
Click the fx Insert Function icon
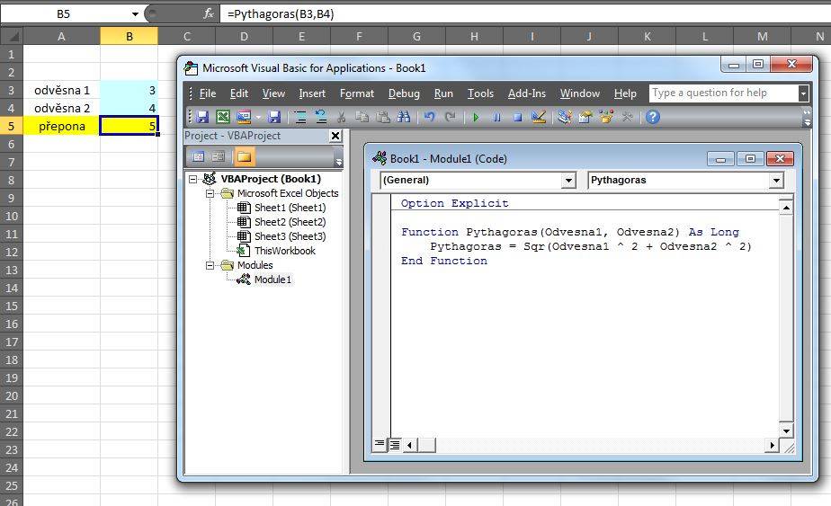click(209, 13)
